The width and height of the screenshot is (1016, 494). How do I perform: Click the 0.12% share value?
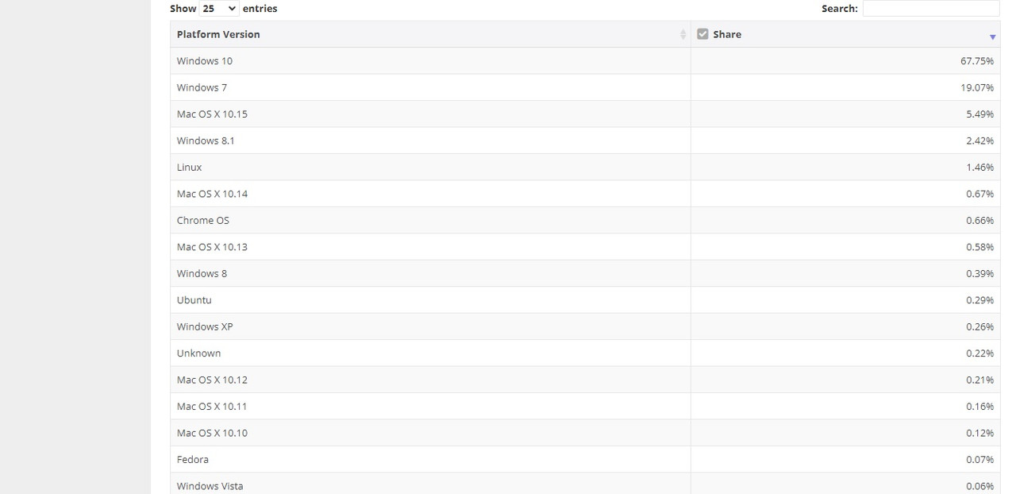tap(980, 433)
